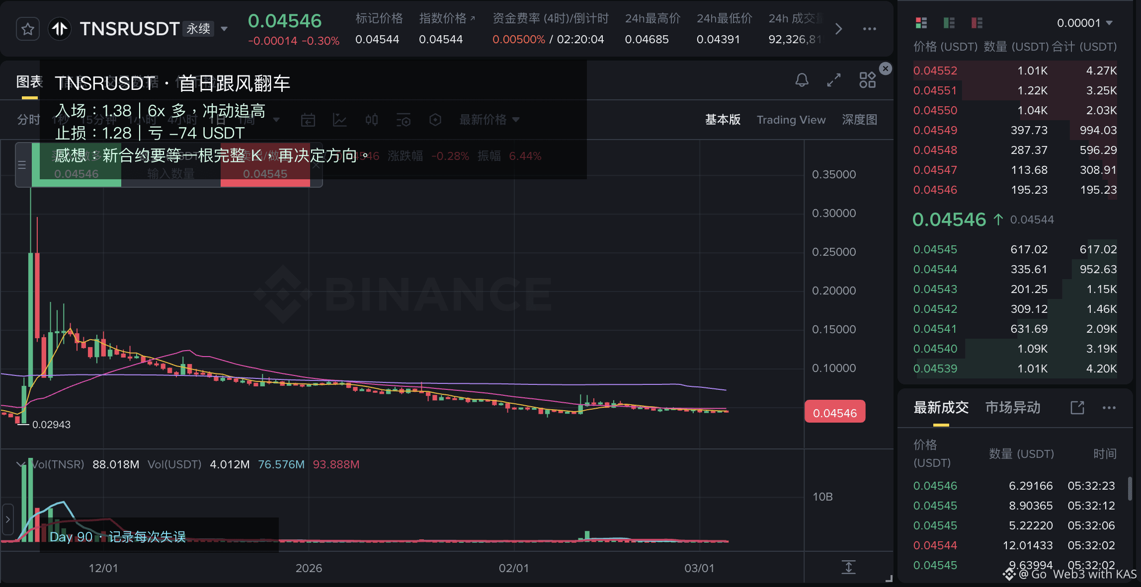Show bids-only order book view
Viewport: 1141px width, 587px height.
(949, 23)
